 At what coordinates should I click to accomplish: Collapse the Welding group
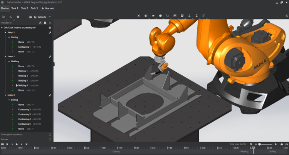tap(9, 61)
